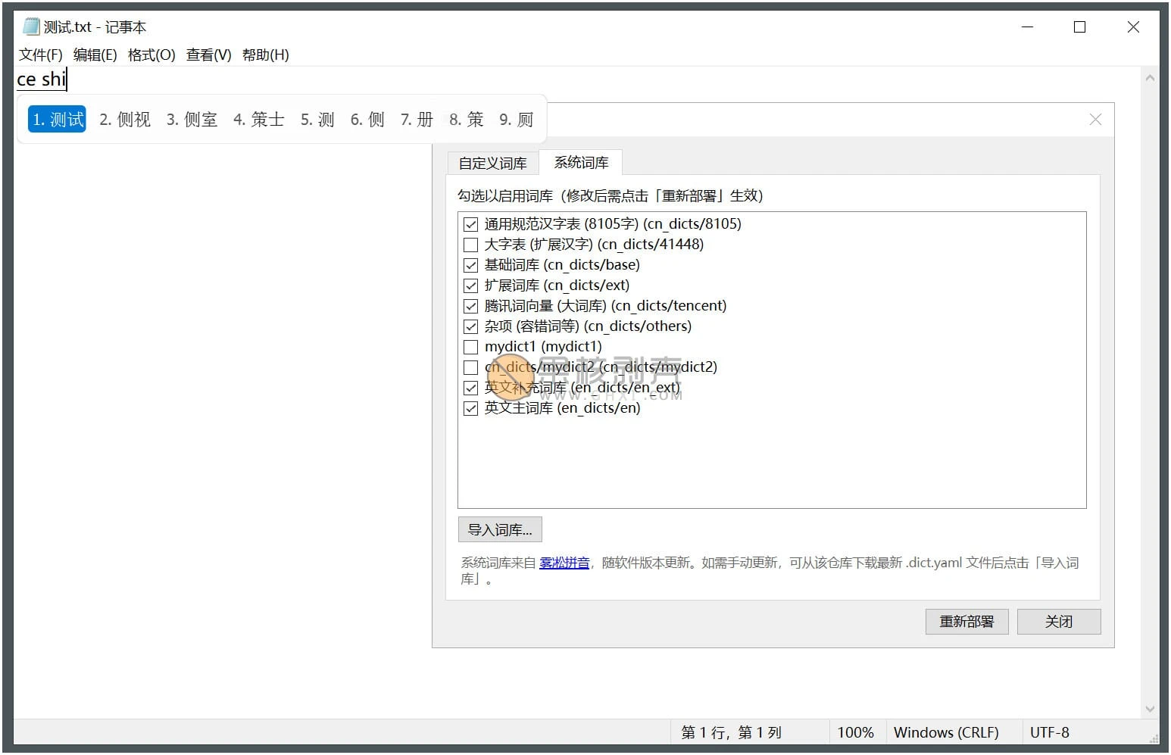Click the 'ce shi' composition text

(x=41, y=79)
